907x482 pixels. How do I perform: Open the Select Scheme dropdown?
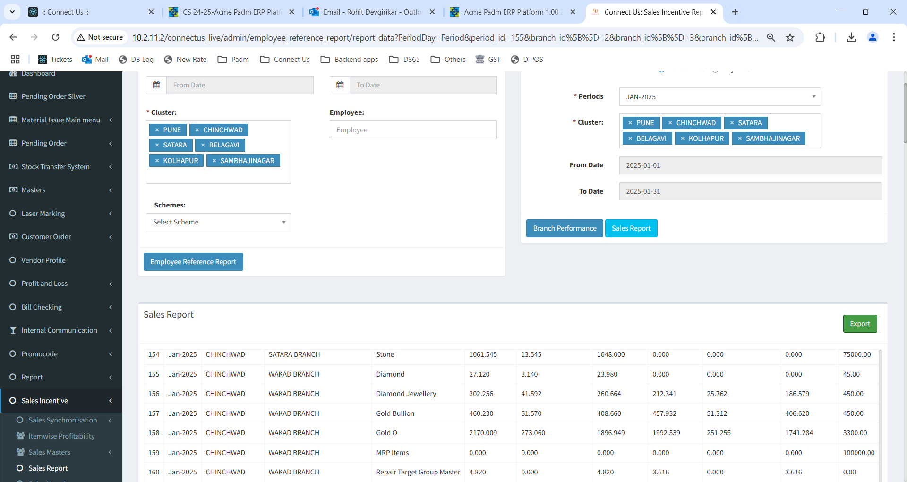point(218,222)
